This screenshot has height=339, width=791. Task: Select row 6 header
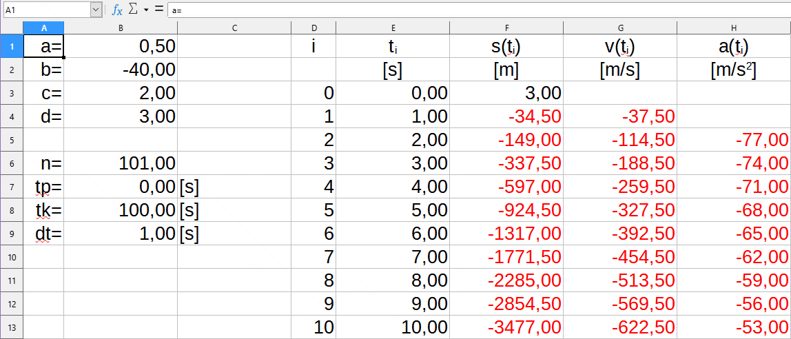point(11,163)
